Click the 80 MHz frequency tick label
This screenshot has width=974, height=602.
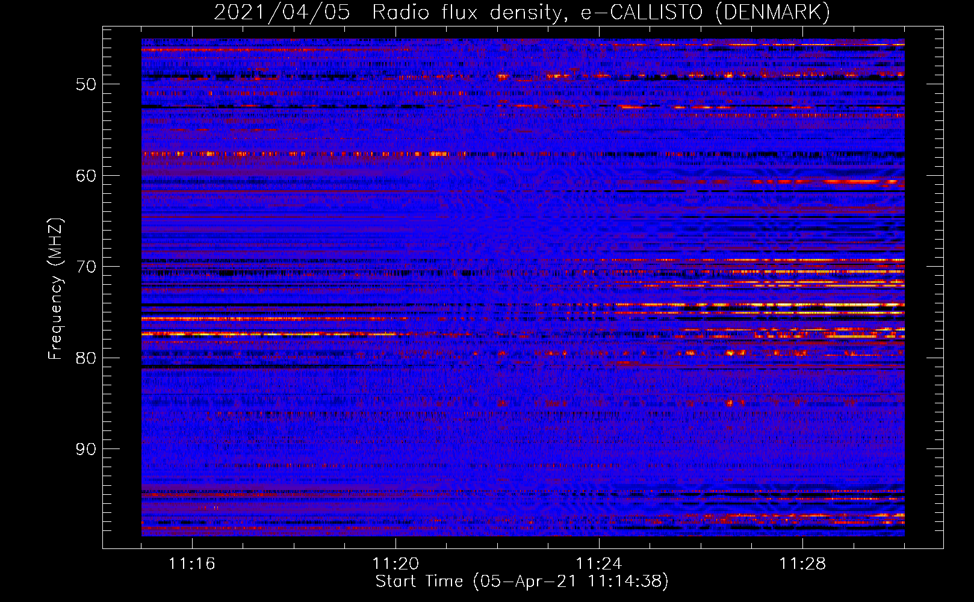tap(86, 358)
